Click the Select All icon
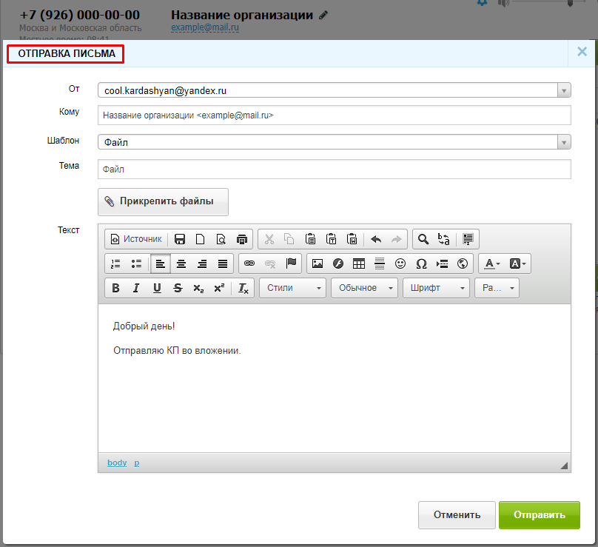 (x=468, y=239)
